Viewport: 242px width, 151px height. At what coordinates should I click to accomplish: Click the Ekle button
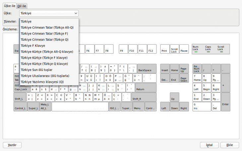tap(230, 145)
